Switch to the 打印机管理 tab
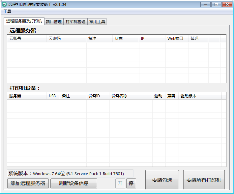This screenshot has width=234, height=194. 75,21
